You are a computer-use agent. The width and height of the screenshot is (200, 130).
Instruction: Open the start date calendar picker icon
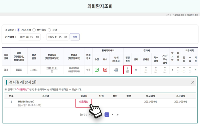(37, 37)
